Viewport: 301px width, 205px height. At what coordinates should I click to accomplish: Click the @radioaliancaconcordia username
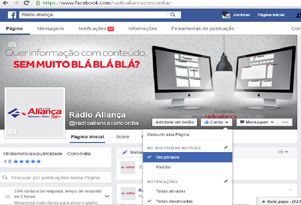(x=104, y=123)
